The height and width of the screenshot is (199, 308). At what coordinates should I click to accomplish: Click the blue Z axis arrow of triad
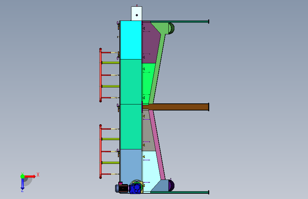tap(22, 184)
